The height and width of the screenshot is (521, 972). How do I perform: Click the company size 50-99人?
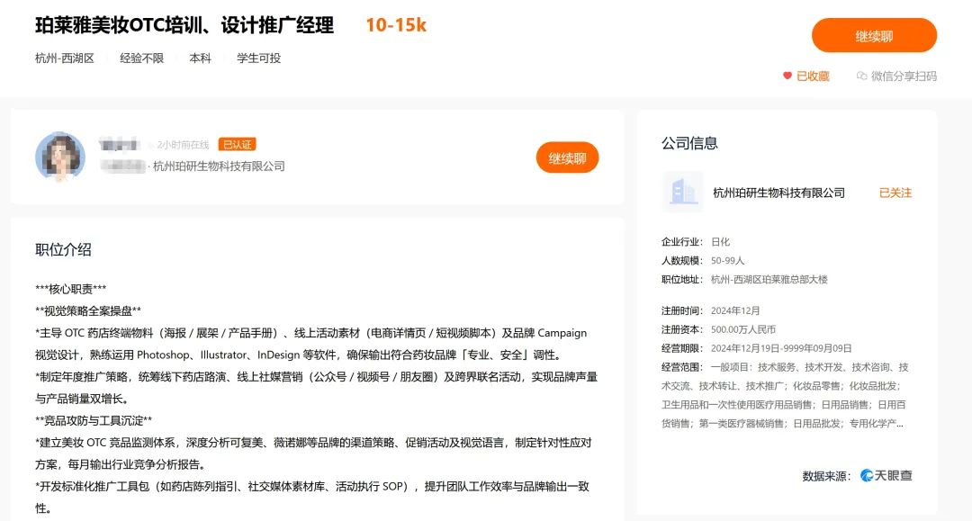[x=728, y=260]
